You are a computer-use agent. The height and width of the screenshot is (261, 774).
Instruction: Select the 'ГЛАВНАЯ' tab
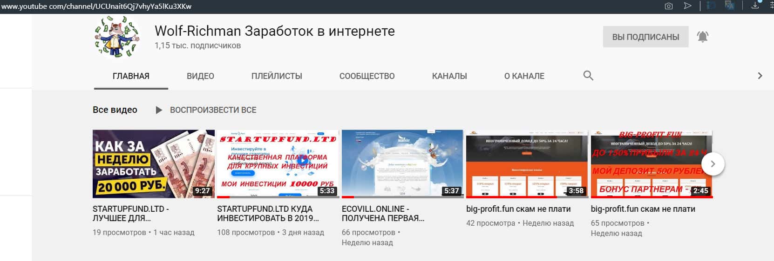click(x=131, y=76)
